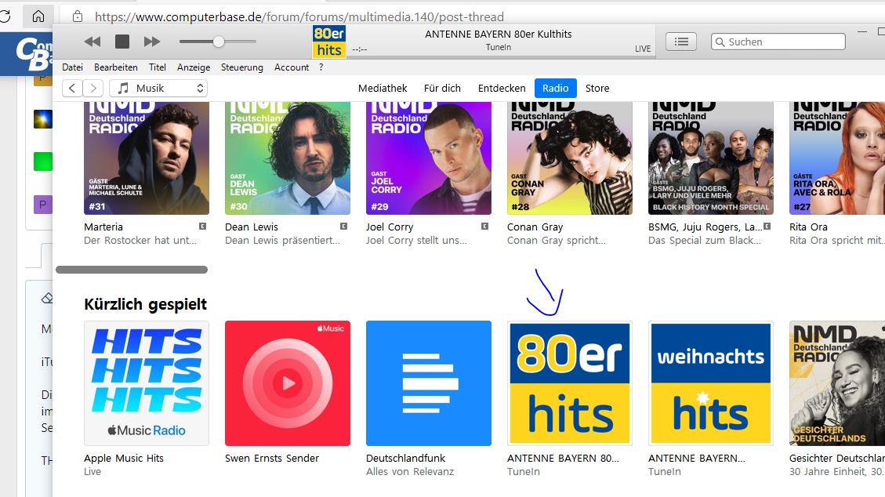885x497 pixels.
Task: Click into the Suchen search field
Action: [778, 42]
